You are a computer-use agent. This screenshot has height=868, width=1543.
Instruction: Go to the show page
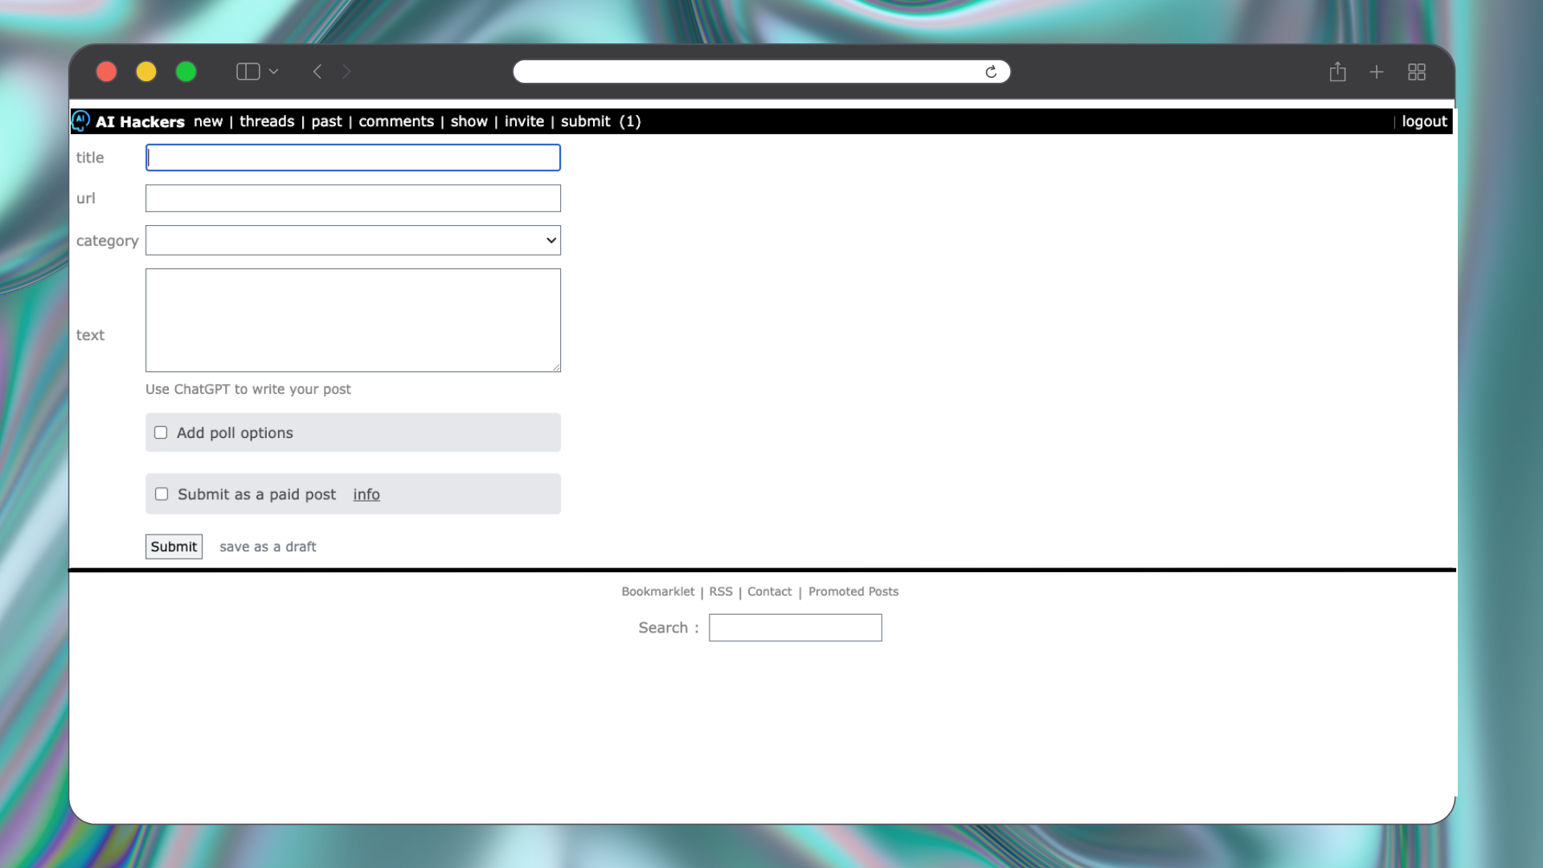(469, 121)
